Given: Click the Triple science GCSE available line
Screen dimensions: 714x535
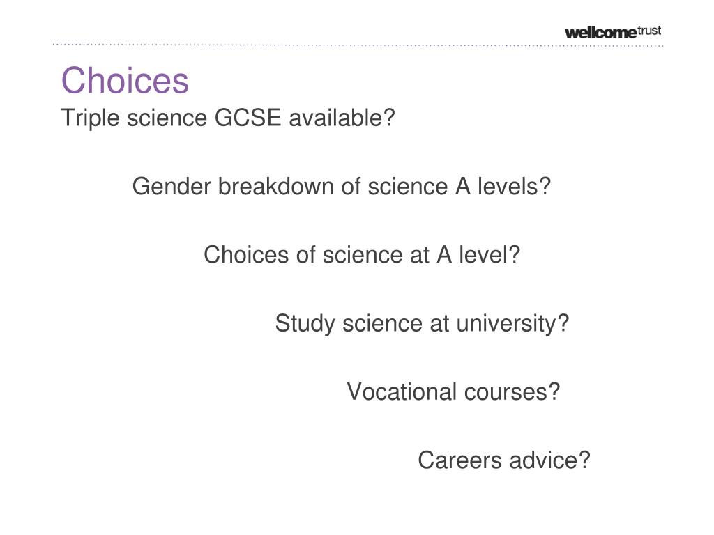Looking at the screenshot, I should (228, 118).
